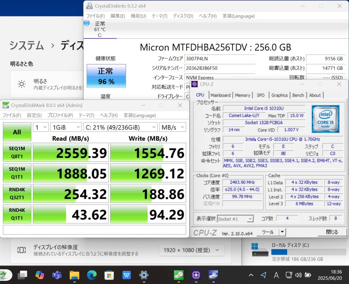Switch to Graphics tab in CPU-Z
Screen dimensions: 349x284
pyautogui.click(x=279, y=95)
